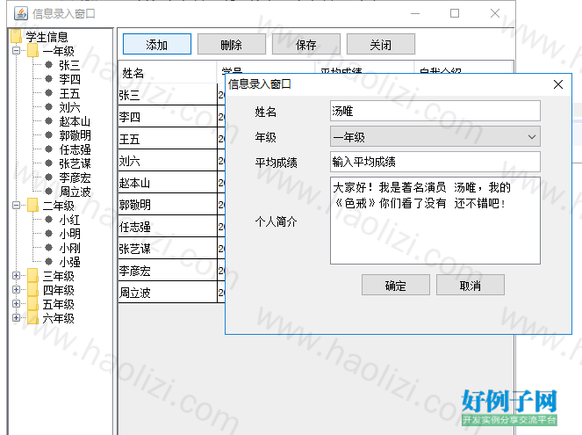Click table cell 郭敬明
The image size is (582, 435).
pyautogui.click(x=168, y=204)
